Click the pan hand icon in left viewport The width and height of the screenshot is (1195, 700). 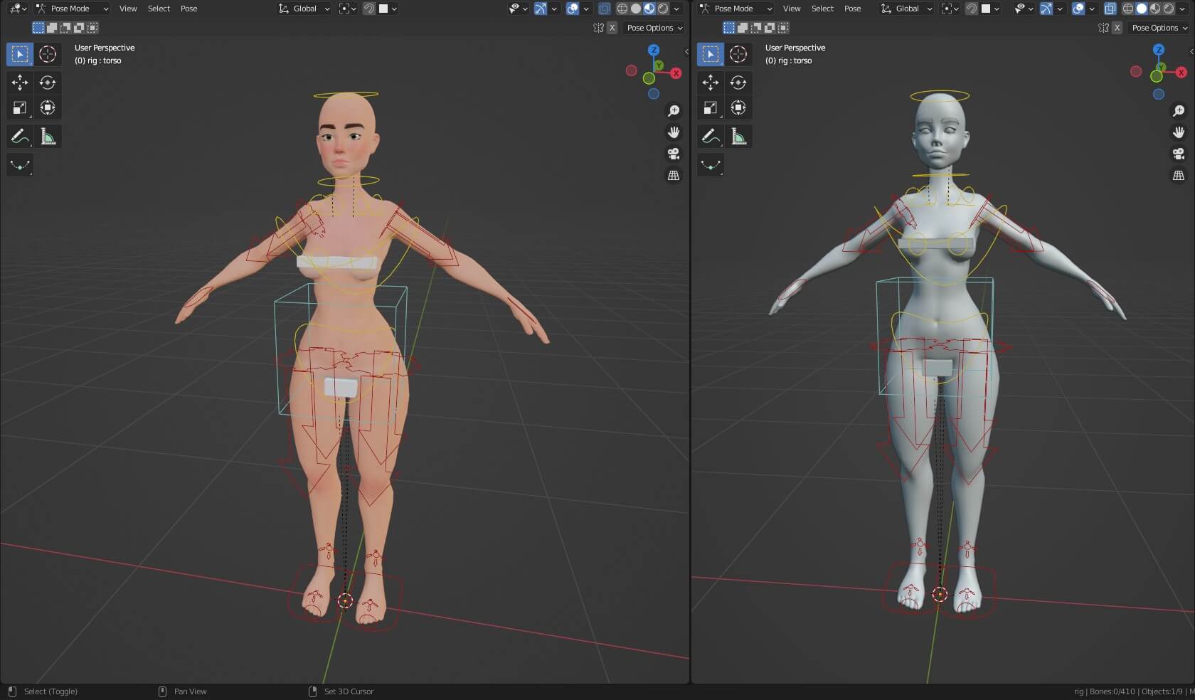pyautogui.click(x=673, y=132)
